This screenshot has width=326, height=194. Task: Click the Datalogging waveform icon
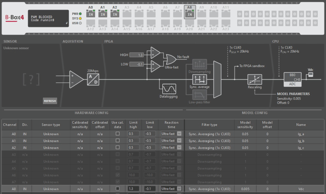tap(169, 89)
